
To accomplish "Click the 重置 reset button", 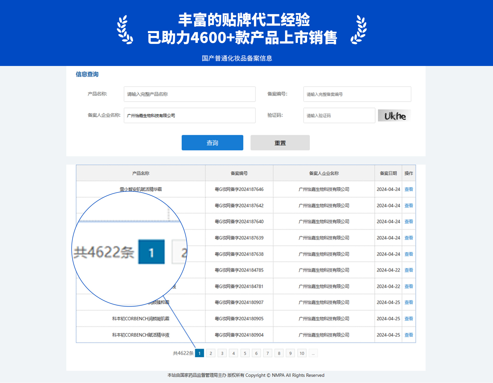I will [280, 143].
